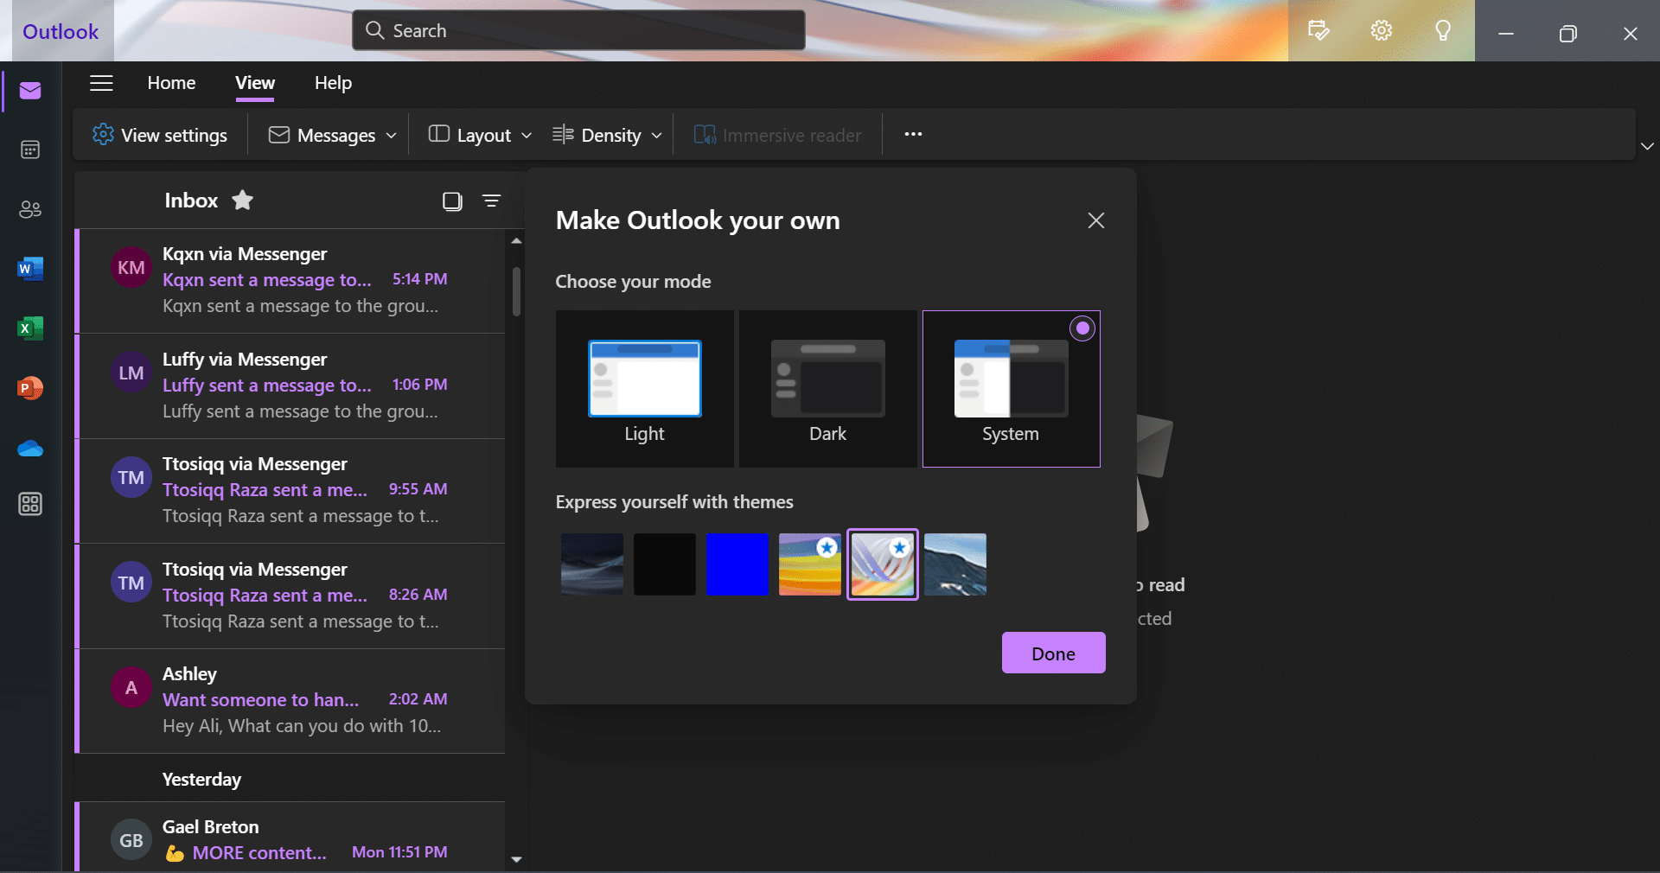Image resolution: width=1660 pixels, height=873 pixels.
Task: Click the Done button
Action: [x=1053, y=653]
